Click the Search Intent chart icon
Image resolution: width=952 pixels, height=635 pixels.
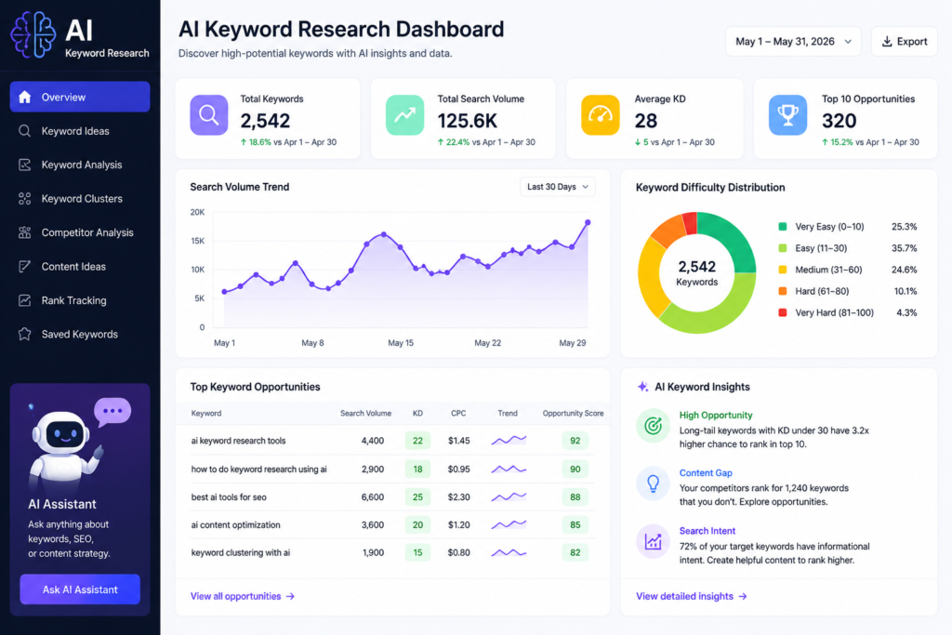653,541
